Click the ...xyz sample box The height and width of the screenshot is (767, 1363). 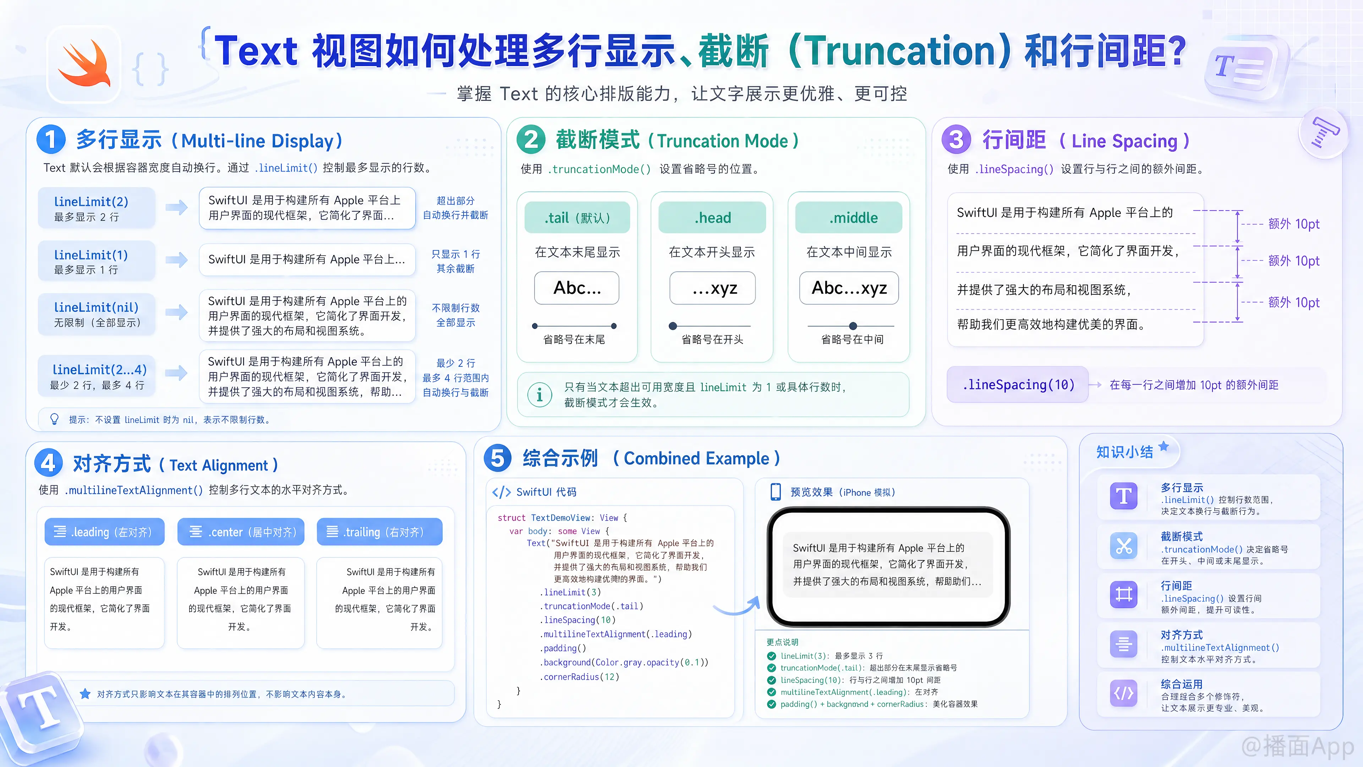(712, 288)
